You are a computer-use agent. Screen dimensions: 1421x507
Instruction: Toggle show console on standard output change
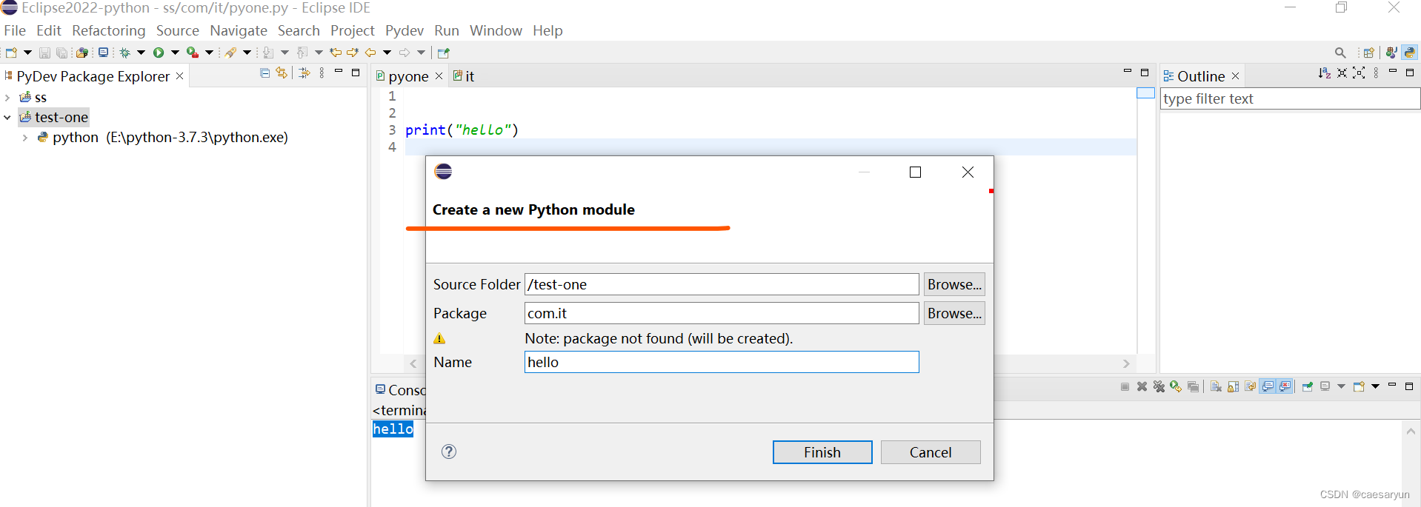coord(1268,386)
